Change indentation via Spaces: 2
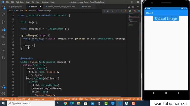 pyautogui.click(x=67, y=99)
